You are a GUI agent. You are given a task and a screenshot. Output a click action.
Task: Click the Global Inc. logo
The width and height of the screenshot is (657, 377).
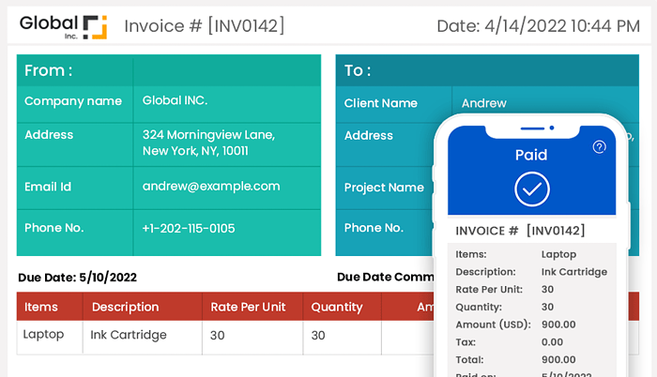coord(63,25)
